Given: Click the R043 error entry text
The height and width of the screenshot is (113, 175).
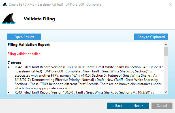Looking at the screenshot, I should coord(84,92).
